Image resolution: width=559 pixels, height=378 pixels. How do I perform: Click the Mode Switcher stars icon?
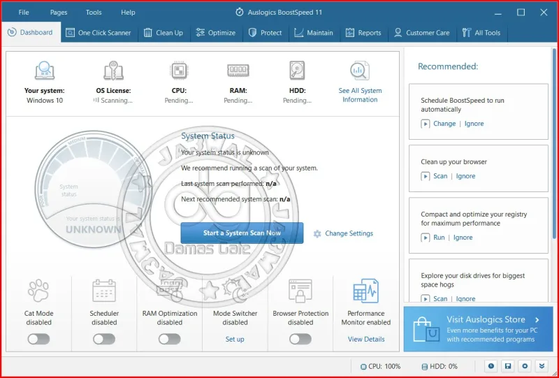pos(235,291)
